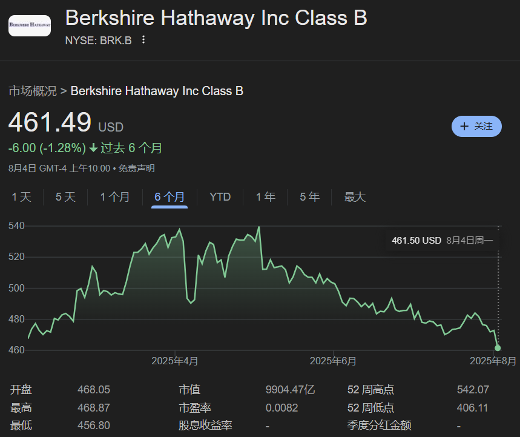Switch to 1 个月 range tab
520x437 pixels.
[115, 197]
